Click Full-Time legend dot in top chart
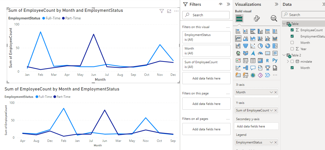325x150 pixels. coord(43,18)
